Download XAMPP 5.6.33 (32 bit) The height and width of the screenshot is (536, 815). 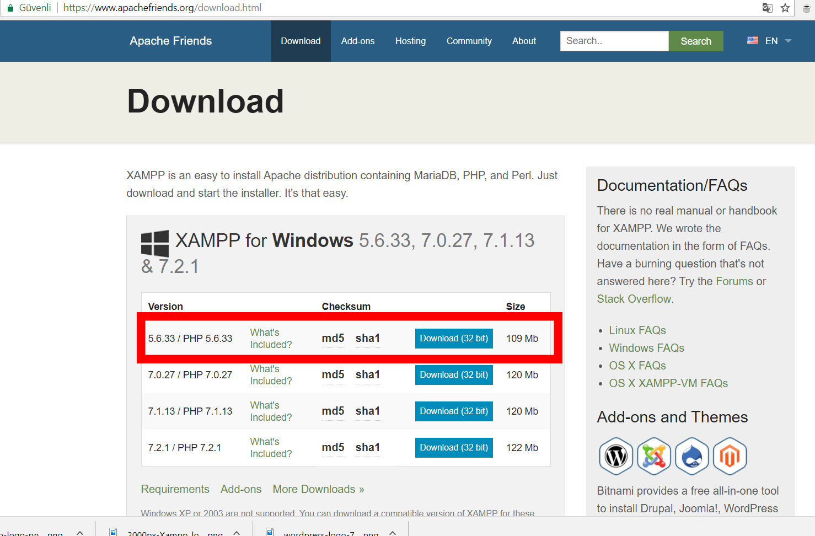[454, 338]
